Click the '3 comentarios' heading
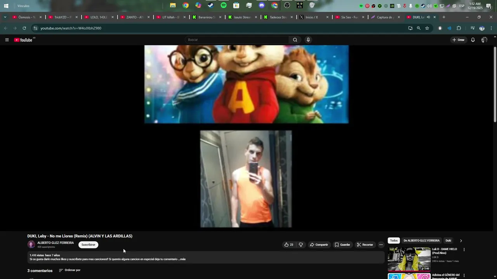The image size is (497, 279). pyautogui.click(x=40, y=270)
